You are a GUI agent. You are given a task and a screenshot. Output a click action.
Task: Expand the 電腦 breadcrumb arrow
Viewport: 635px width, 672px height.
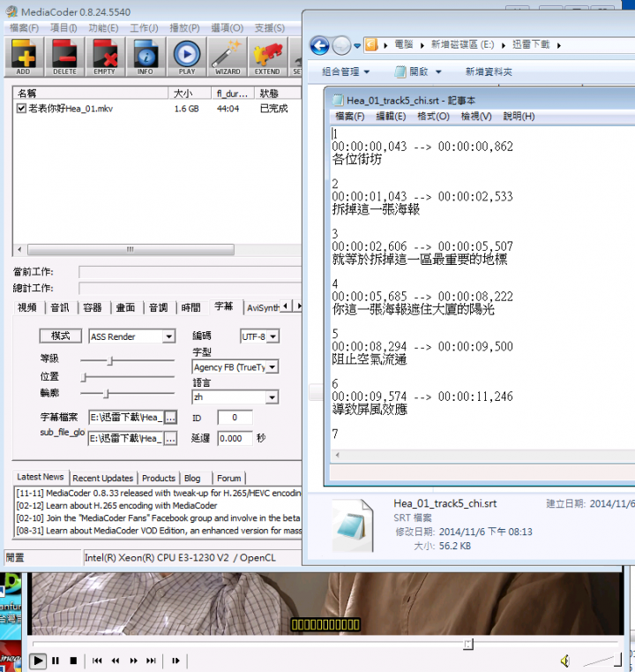coord(422,45)
